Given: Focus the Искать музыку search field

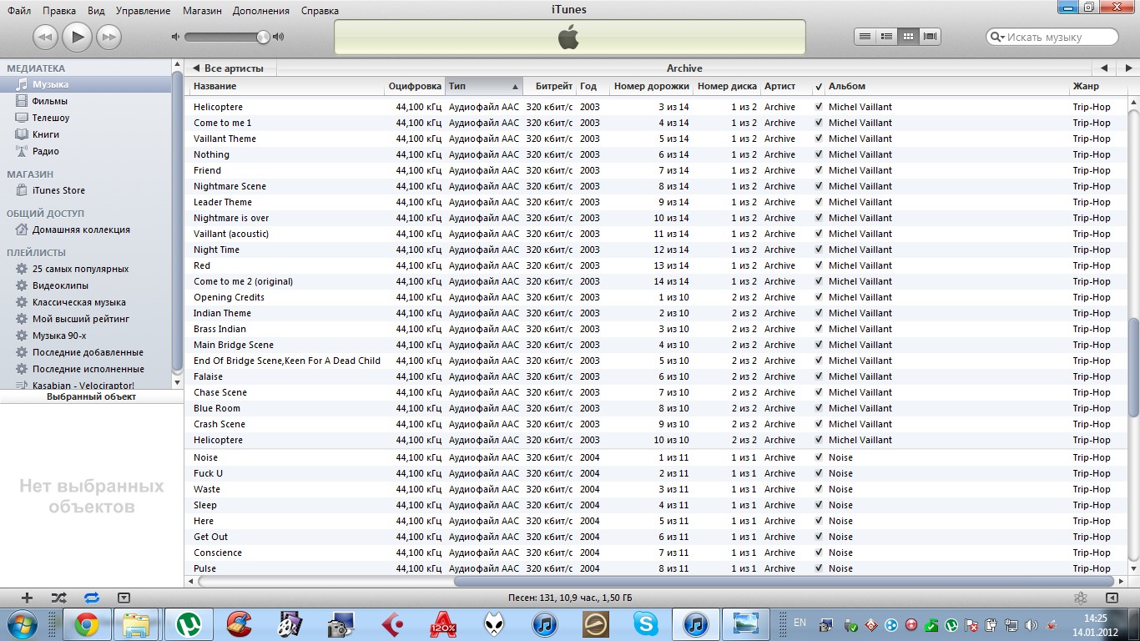Looking at the screenshot, I should (1053, 37).
